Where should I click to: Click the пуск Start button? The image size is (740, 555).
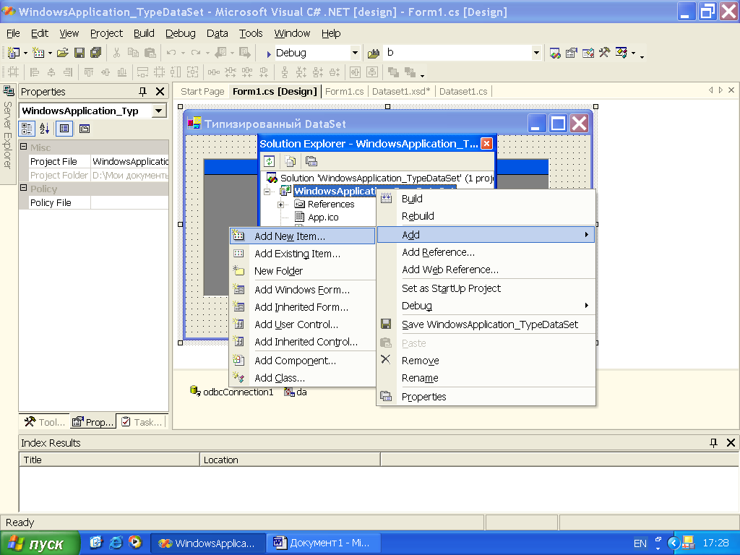(38, 543)
